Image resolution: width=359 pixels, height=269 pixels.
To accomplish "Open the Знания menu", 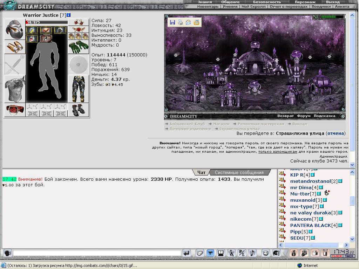I will [205, 2].
